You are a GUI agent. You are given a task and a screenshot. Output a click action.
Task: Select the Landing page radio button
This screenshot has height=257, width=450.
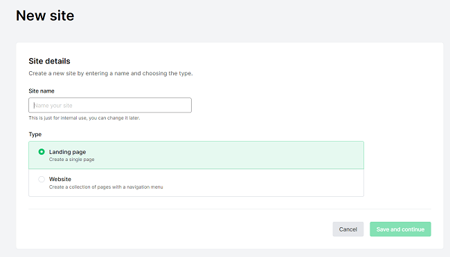pos(42,151)
